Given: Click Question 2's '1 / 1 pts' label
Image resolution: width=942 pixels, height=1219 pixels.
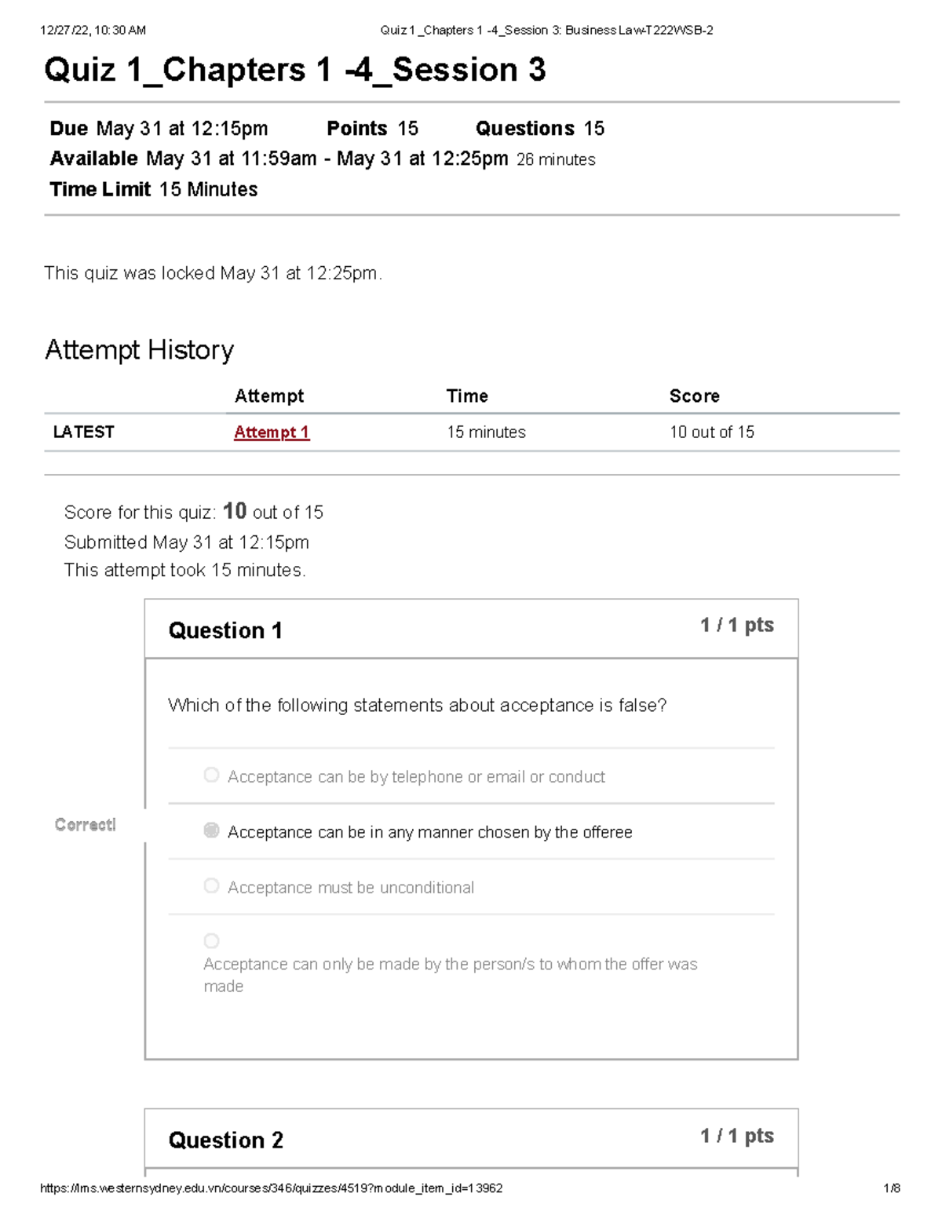Looking at the screenshot, I should [736, 1136].
